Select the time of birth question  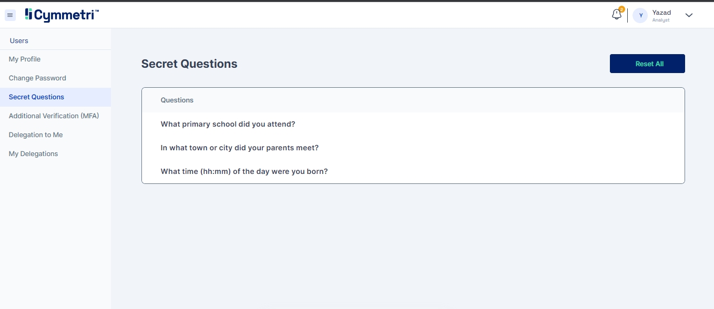tap(244, 172)
